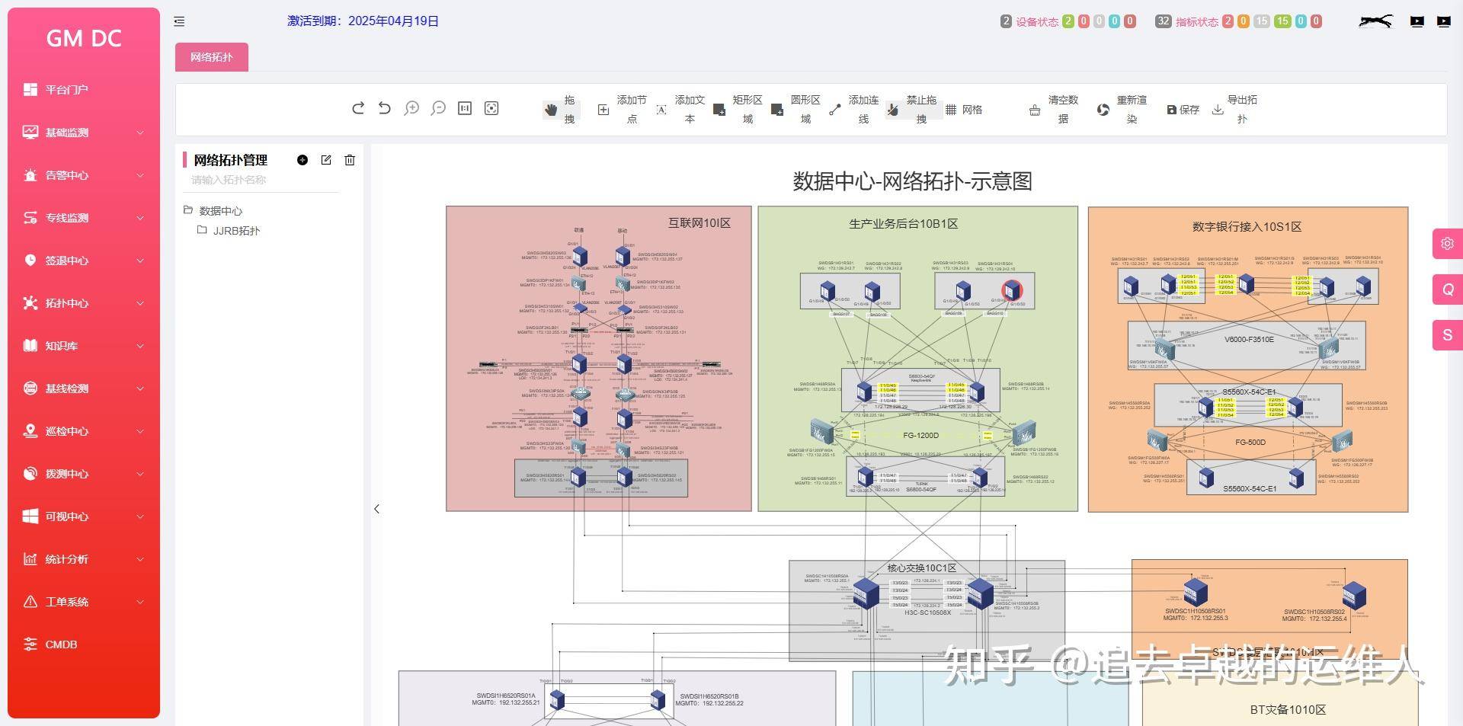This screenshot has height=726, width=1463.
Task: Fit topology to canvas icon
Action: coord(491,108)
